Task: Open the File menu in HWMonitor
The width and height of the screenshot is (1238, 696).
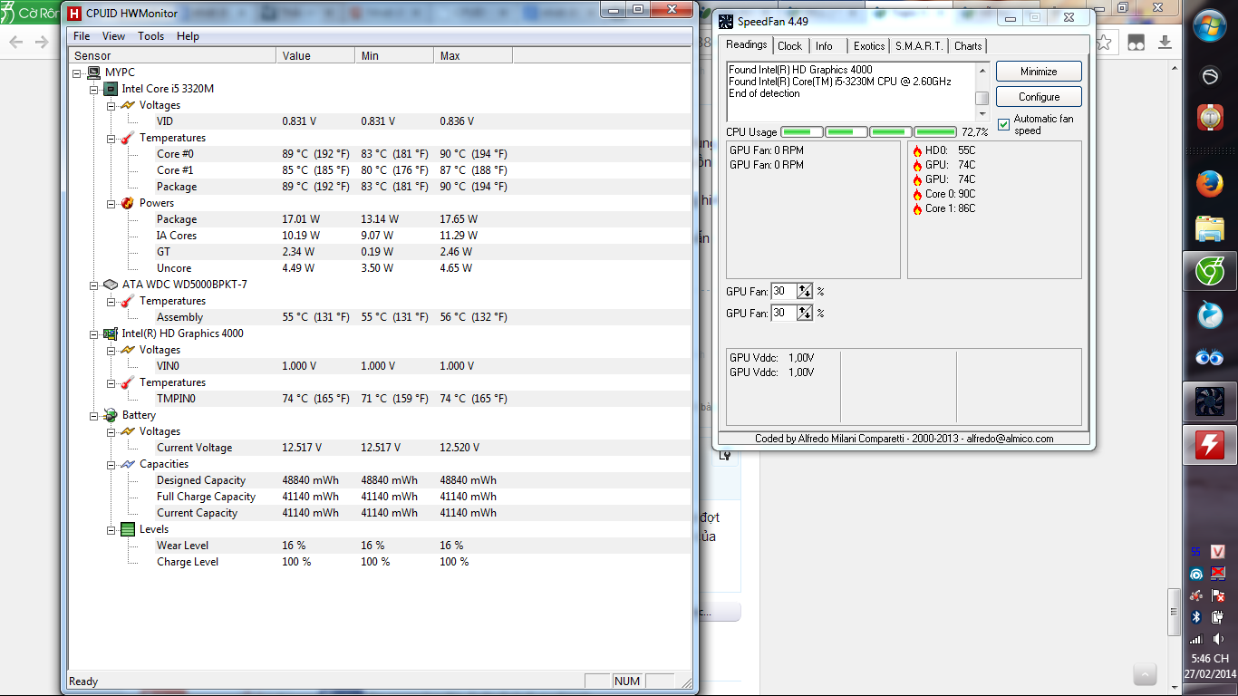Action: pos(82,36)
